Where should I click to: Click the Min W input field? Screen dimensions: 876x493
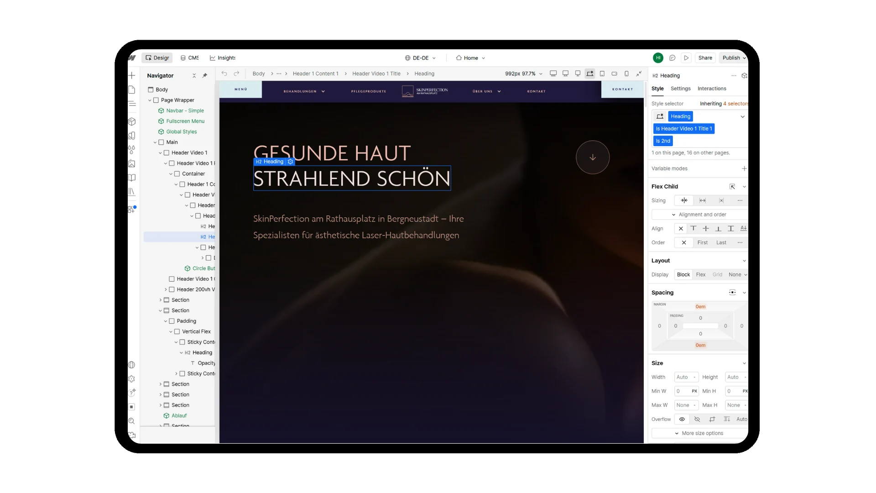pos(686,391)
